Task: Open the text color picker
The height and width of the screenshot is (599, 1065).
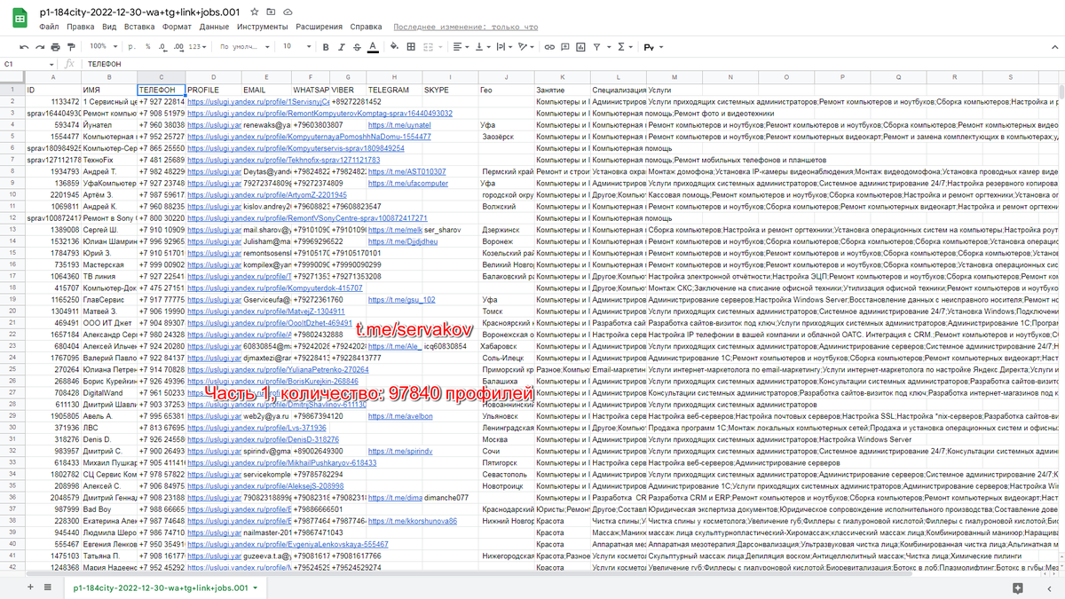Action: (x=372, y=46)
